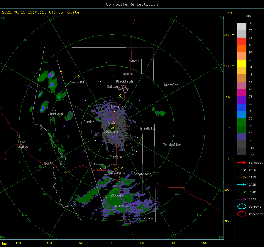Click the Sylvan label
264x247 pixels.
112,87
